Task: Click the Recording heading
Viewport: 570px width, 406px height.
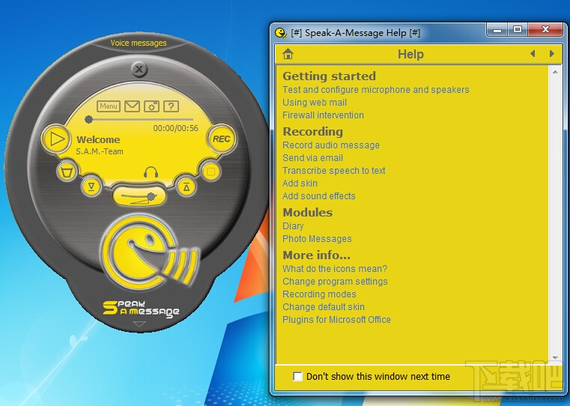Action: pyautogui.click(x=312, y=131)
